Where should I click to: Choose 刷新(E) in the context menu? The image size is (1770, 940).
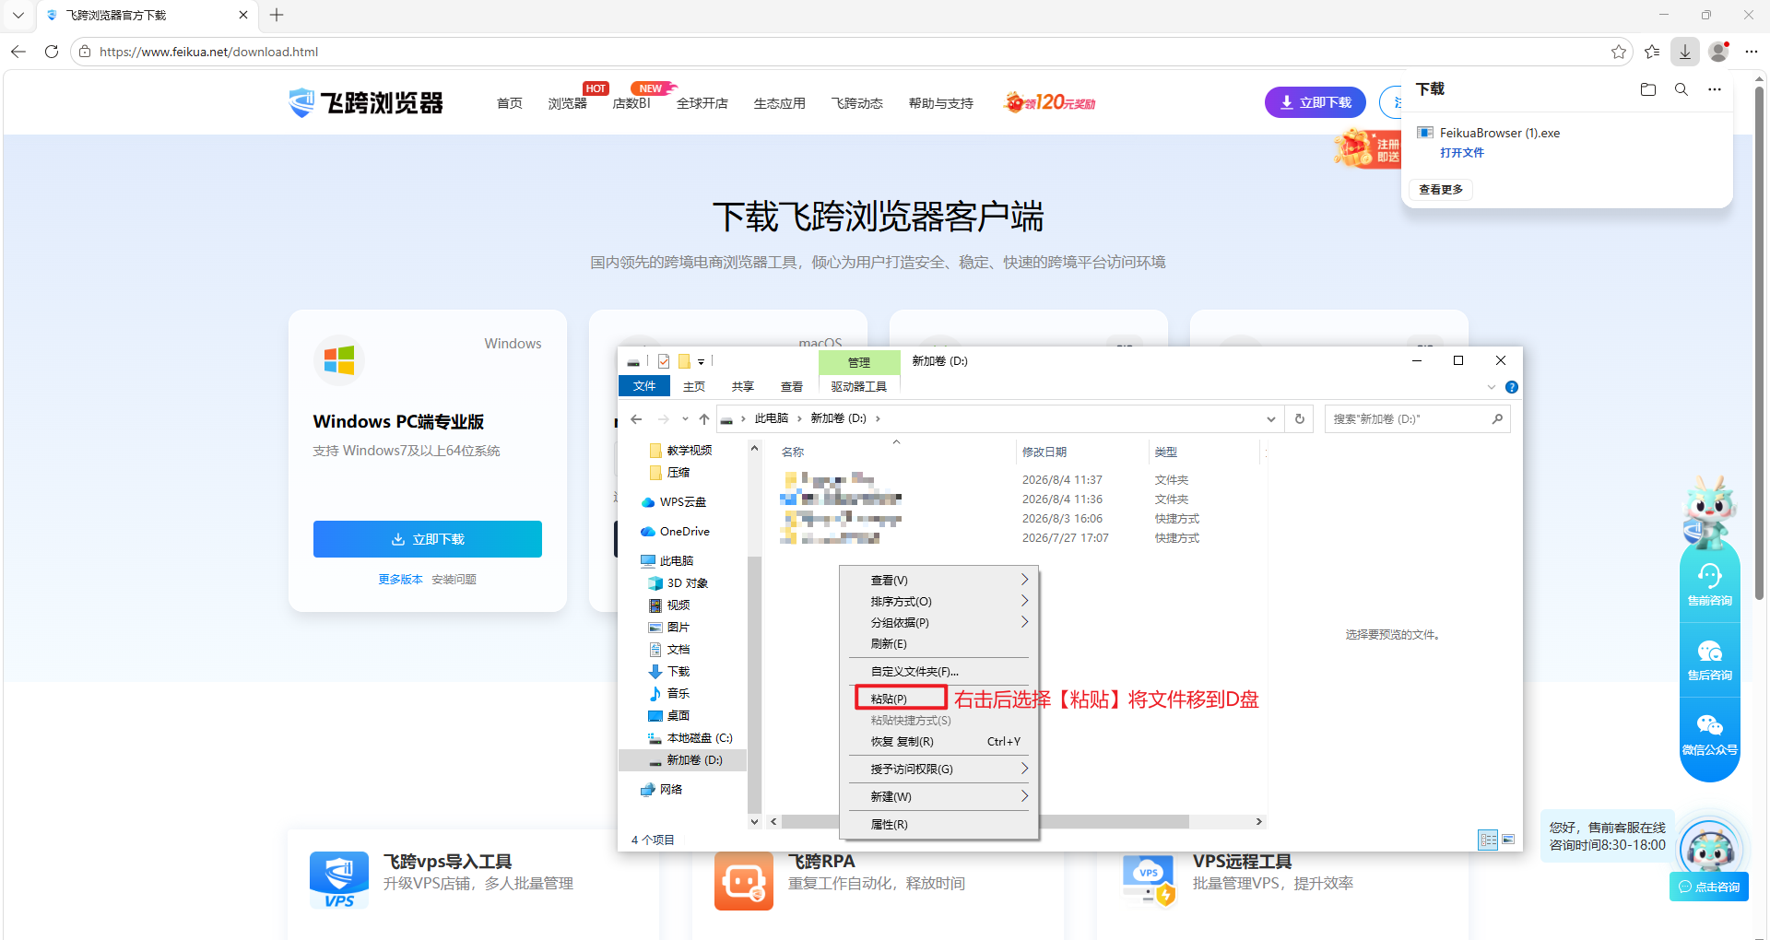[x=938, y=644]
